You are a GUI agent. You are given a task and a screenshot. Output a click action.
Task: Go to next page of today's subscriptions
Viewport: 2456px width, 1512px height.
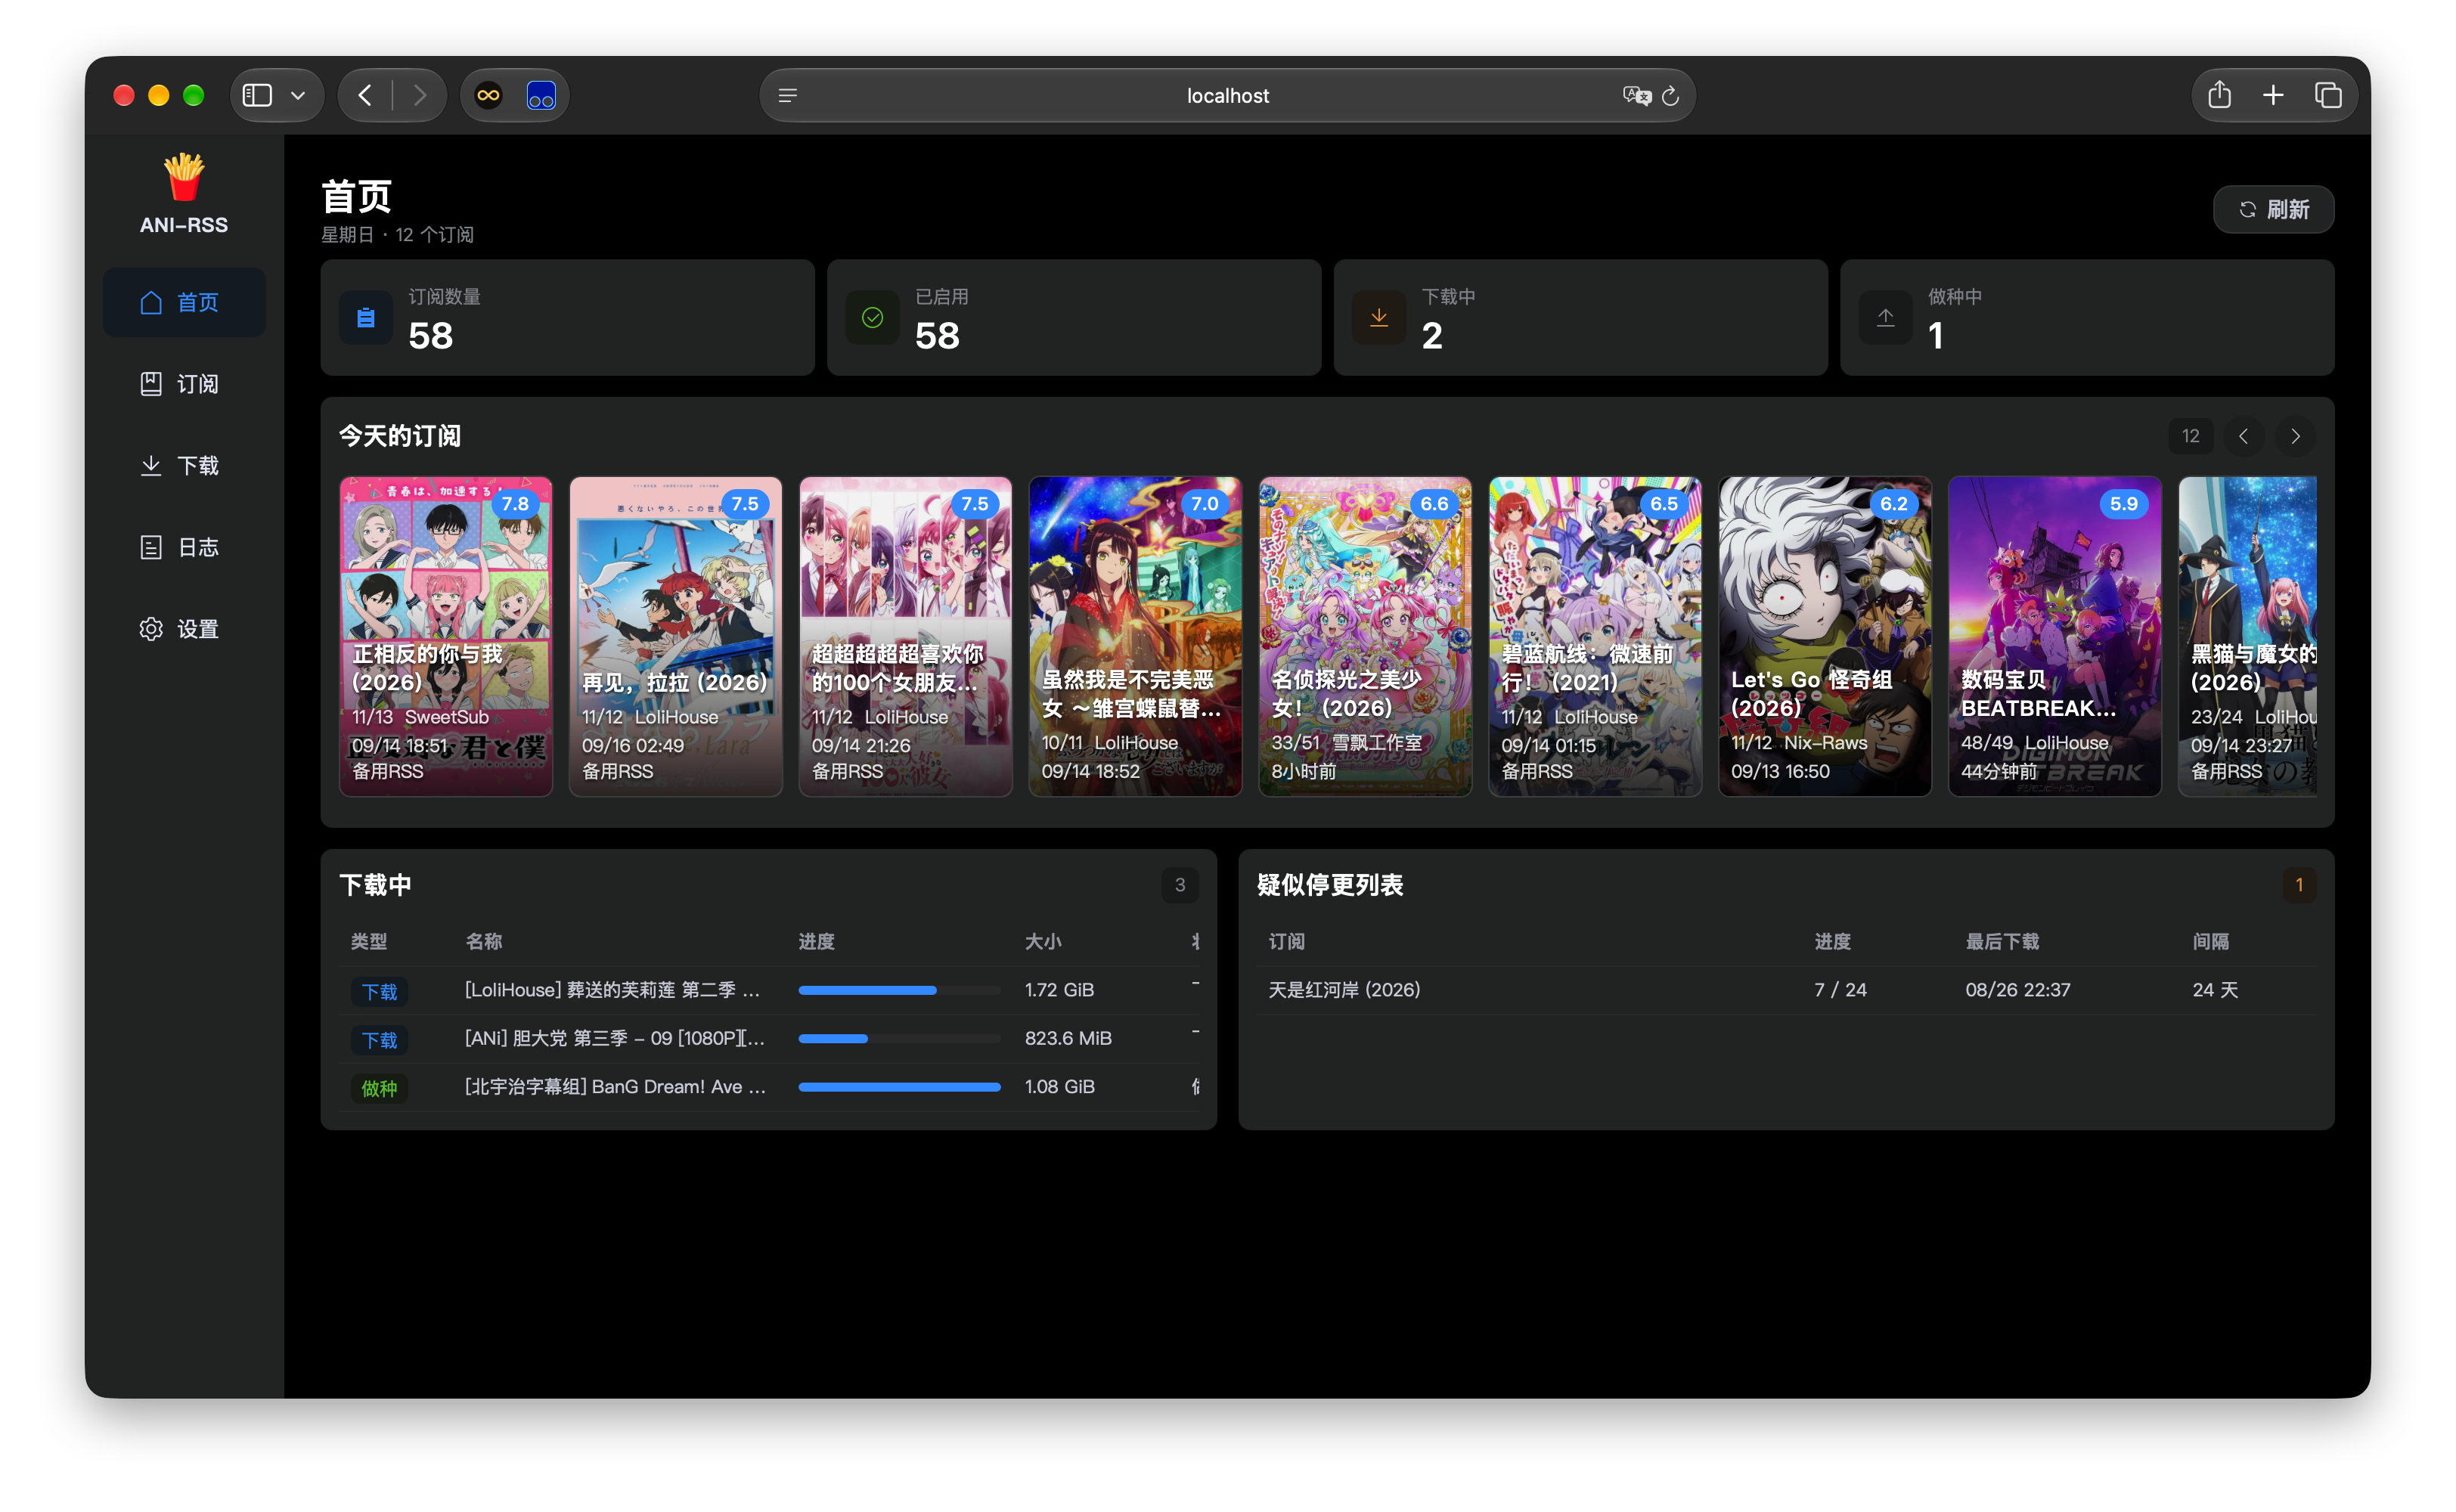click(2295, 436)
